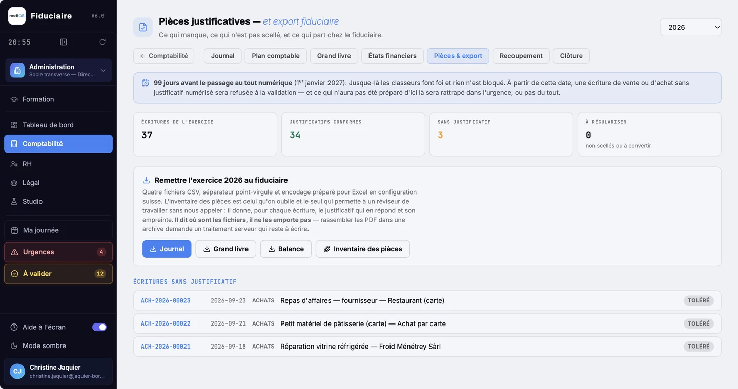Click the RH people icon

pyautogui.click(x=14, y=164)
